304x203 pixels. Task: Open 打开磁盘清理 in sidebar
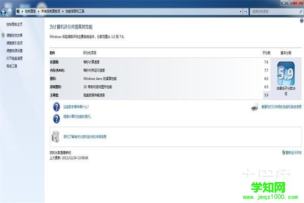14,58
